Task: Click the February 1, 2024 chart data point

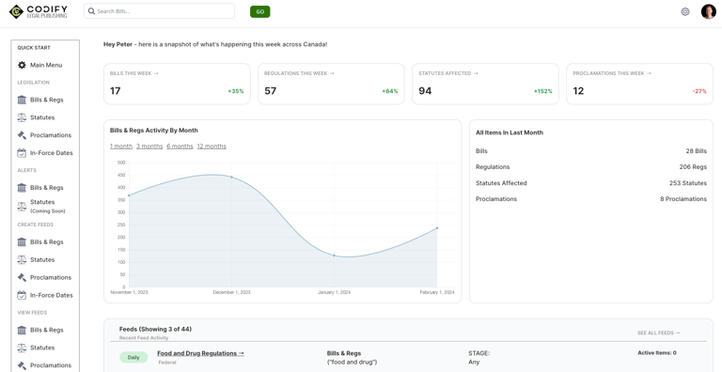Action: (437, 228)
